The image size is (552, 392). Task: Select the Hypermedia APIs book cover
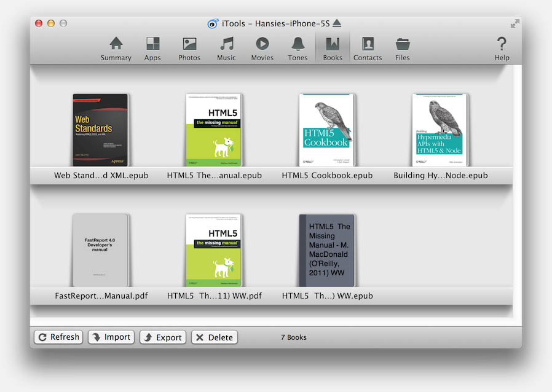(440, 130)
